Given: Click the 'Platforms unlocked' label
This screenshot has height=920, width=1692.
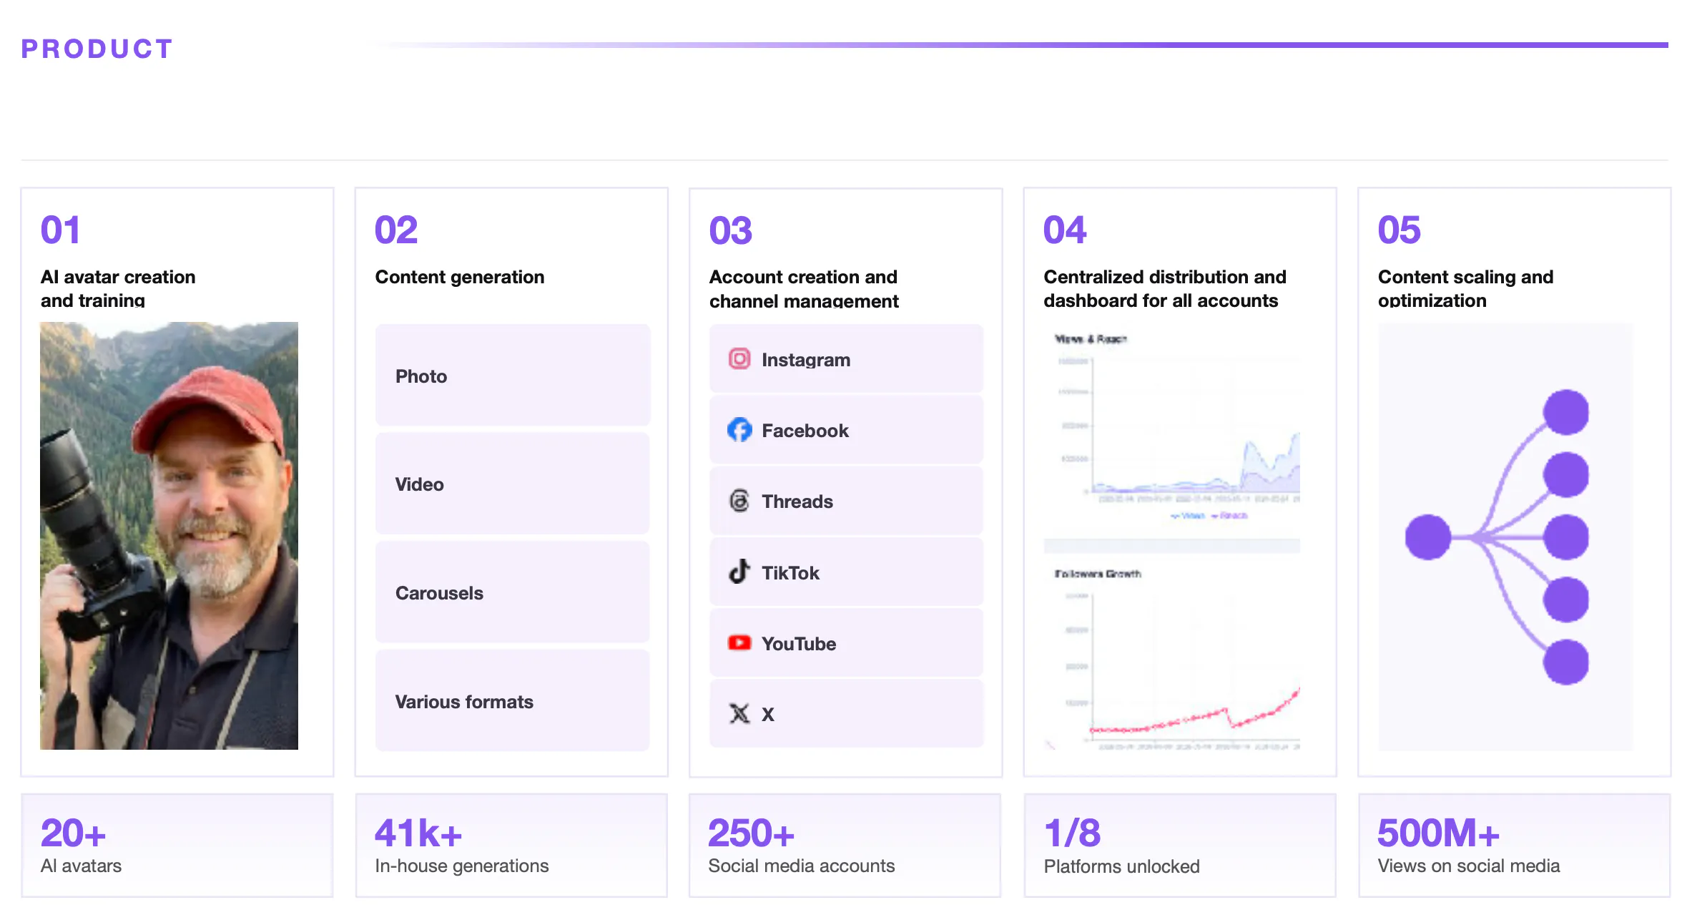Looking at the screenshot, I should 1122,866.
